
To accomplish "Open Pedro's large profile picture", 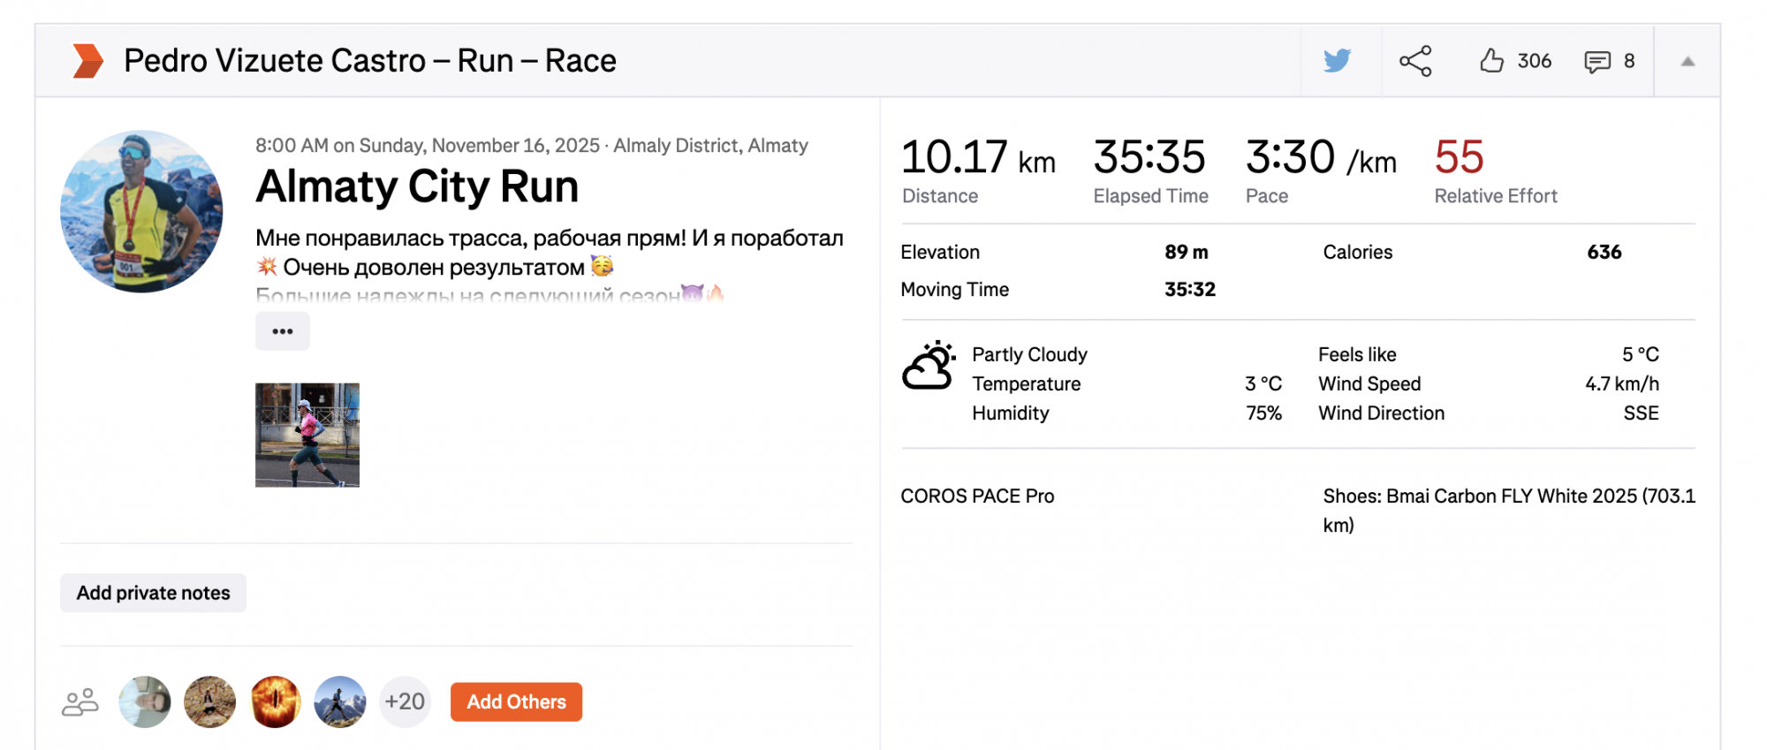I will click(141, 211).
